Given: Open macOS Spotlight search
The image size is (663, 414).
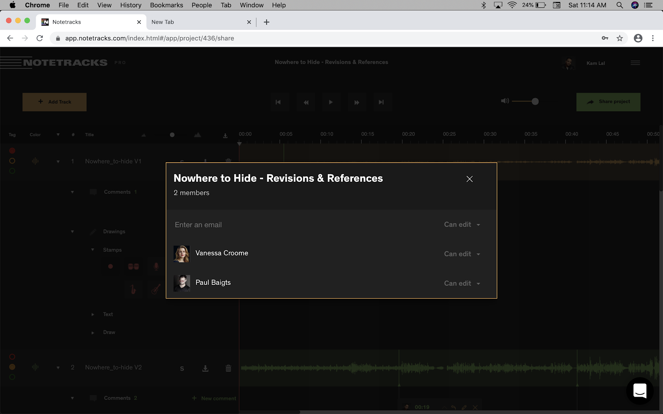Looking at the screenshot, I should (x=619, y=5).
